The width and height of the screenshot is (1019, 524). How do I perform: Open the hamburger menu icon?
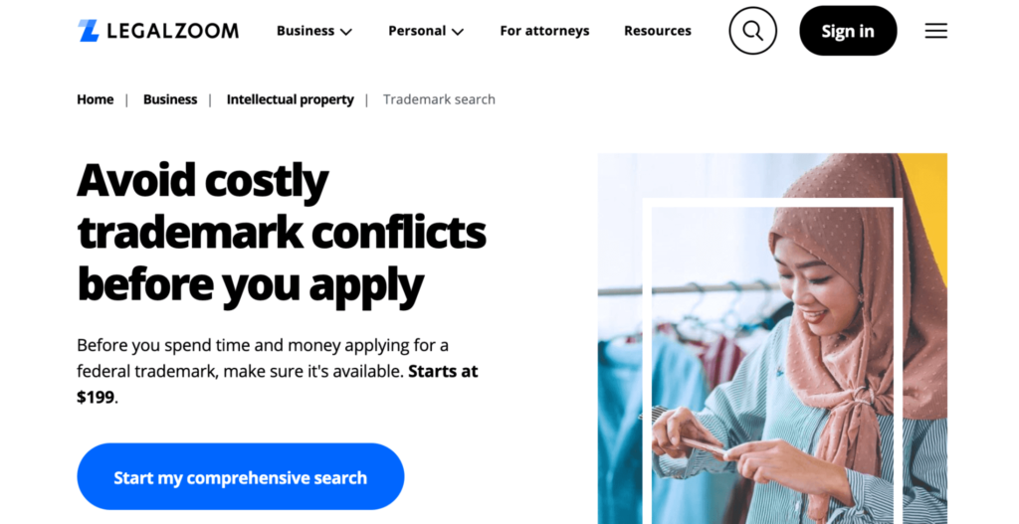click(935, 31)
